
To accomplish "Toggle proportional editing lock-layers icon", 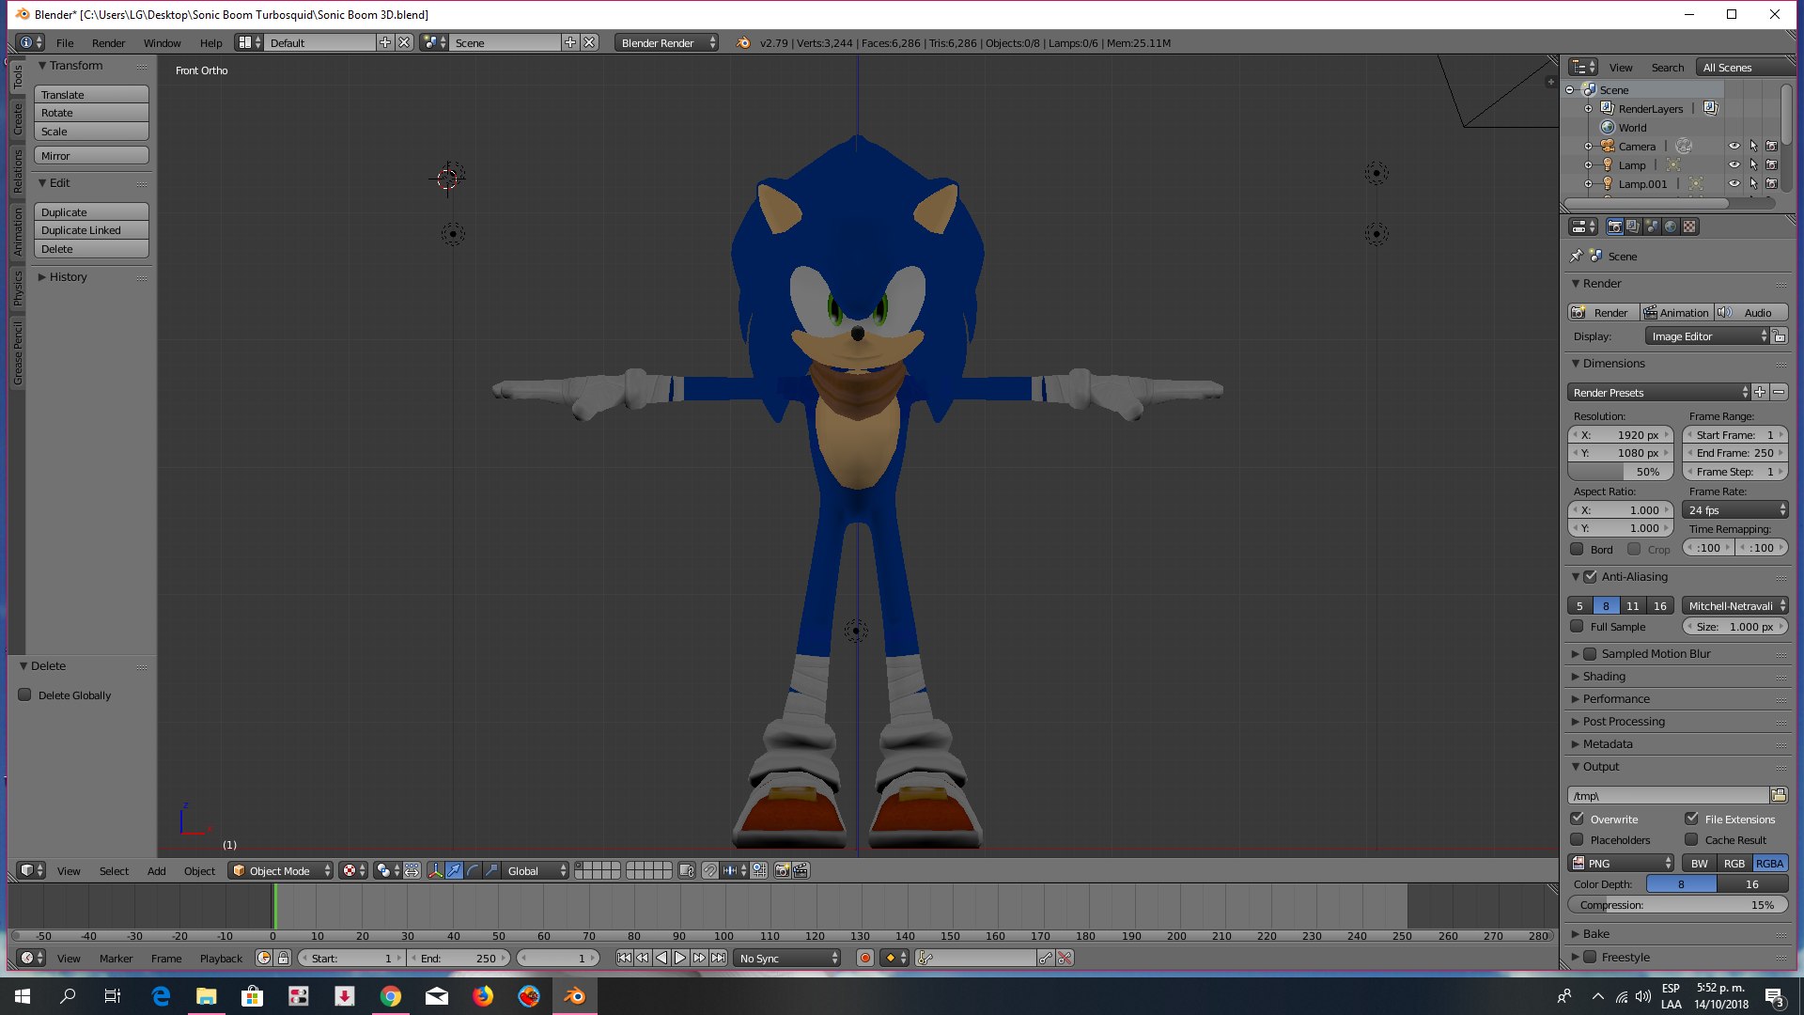I will tap(687, 870).
